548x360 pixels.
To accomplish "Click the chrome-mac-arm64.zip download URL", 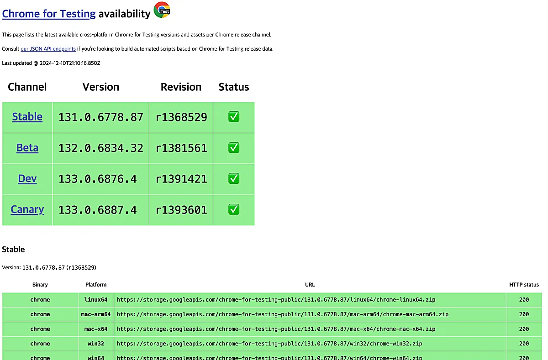I will (x=283, y=314).
